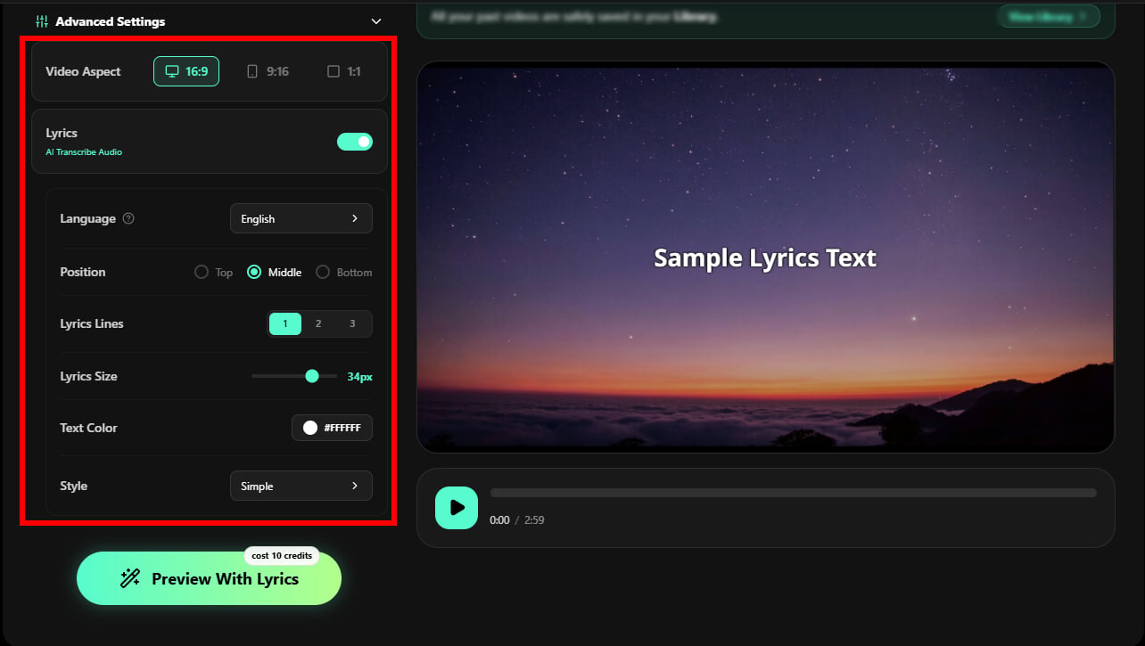Open the View Library link
This screenshot has width=1145, height=646.
coord(1048,16)
